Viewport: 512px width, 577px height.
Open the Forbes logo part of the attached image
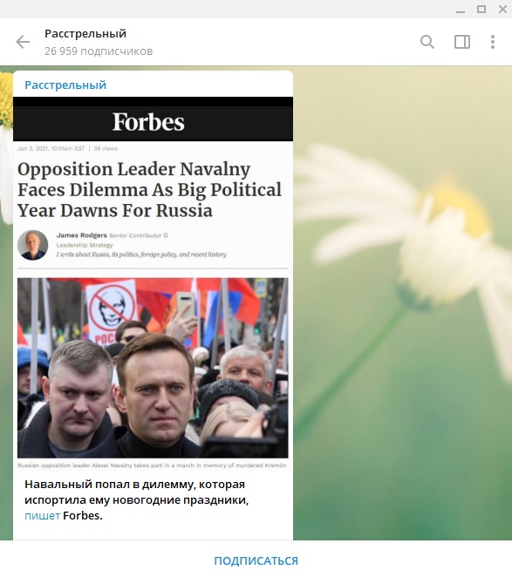pos(148,122)
